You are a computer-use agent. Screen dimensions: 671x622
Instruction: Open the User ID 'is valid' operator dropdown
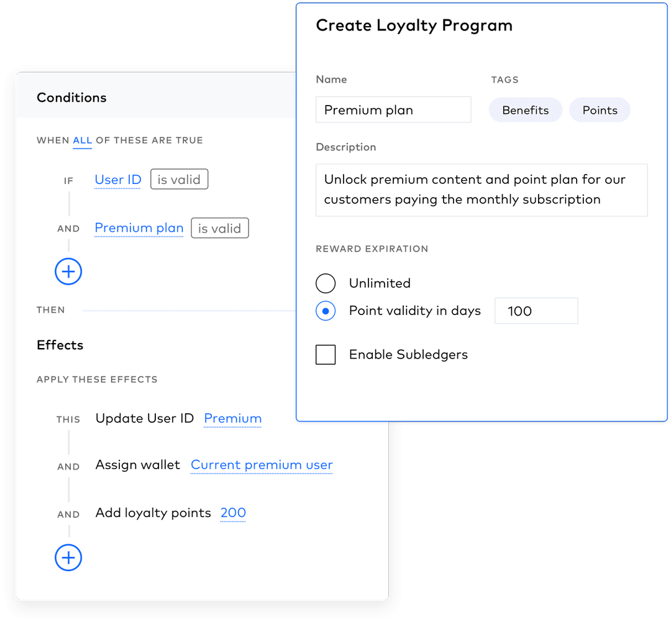pos(179,180)
